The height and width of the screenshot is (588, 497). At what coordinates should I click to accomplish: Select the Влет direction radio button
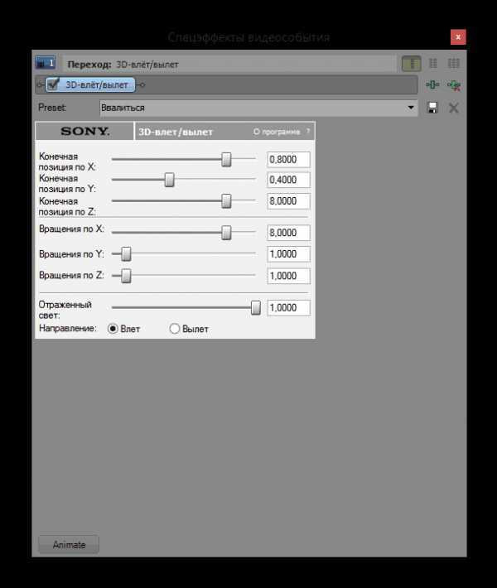113,329
